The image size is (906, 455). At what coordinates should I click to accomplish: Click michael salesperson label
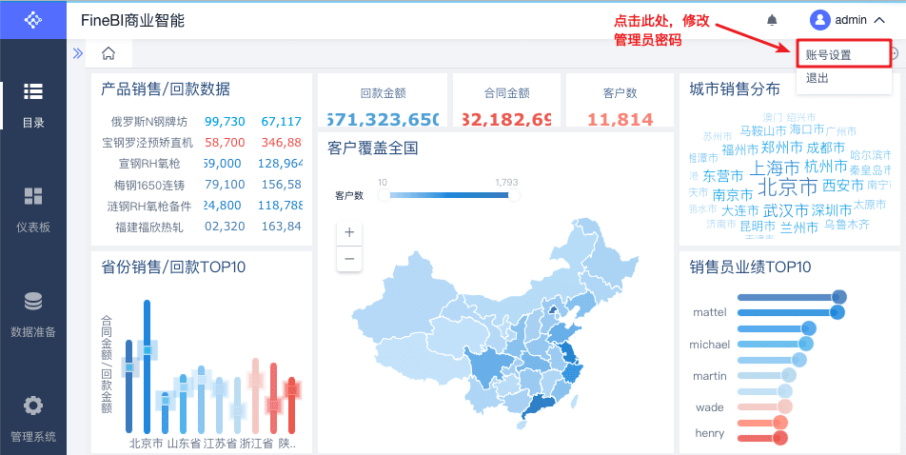coord(710,345)
